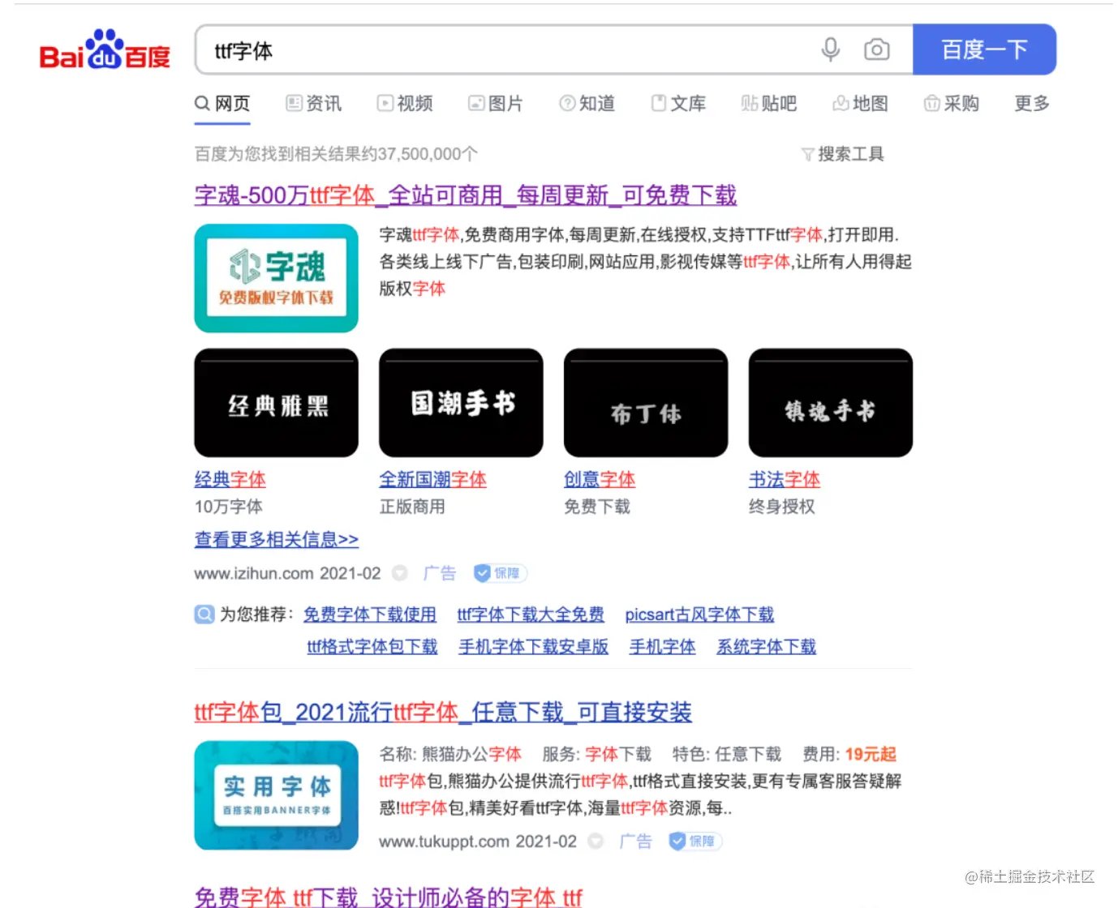Open the 图片 tab
Viewport: 1118px width, 908px height.
coord(496,104)
